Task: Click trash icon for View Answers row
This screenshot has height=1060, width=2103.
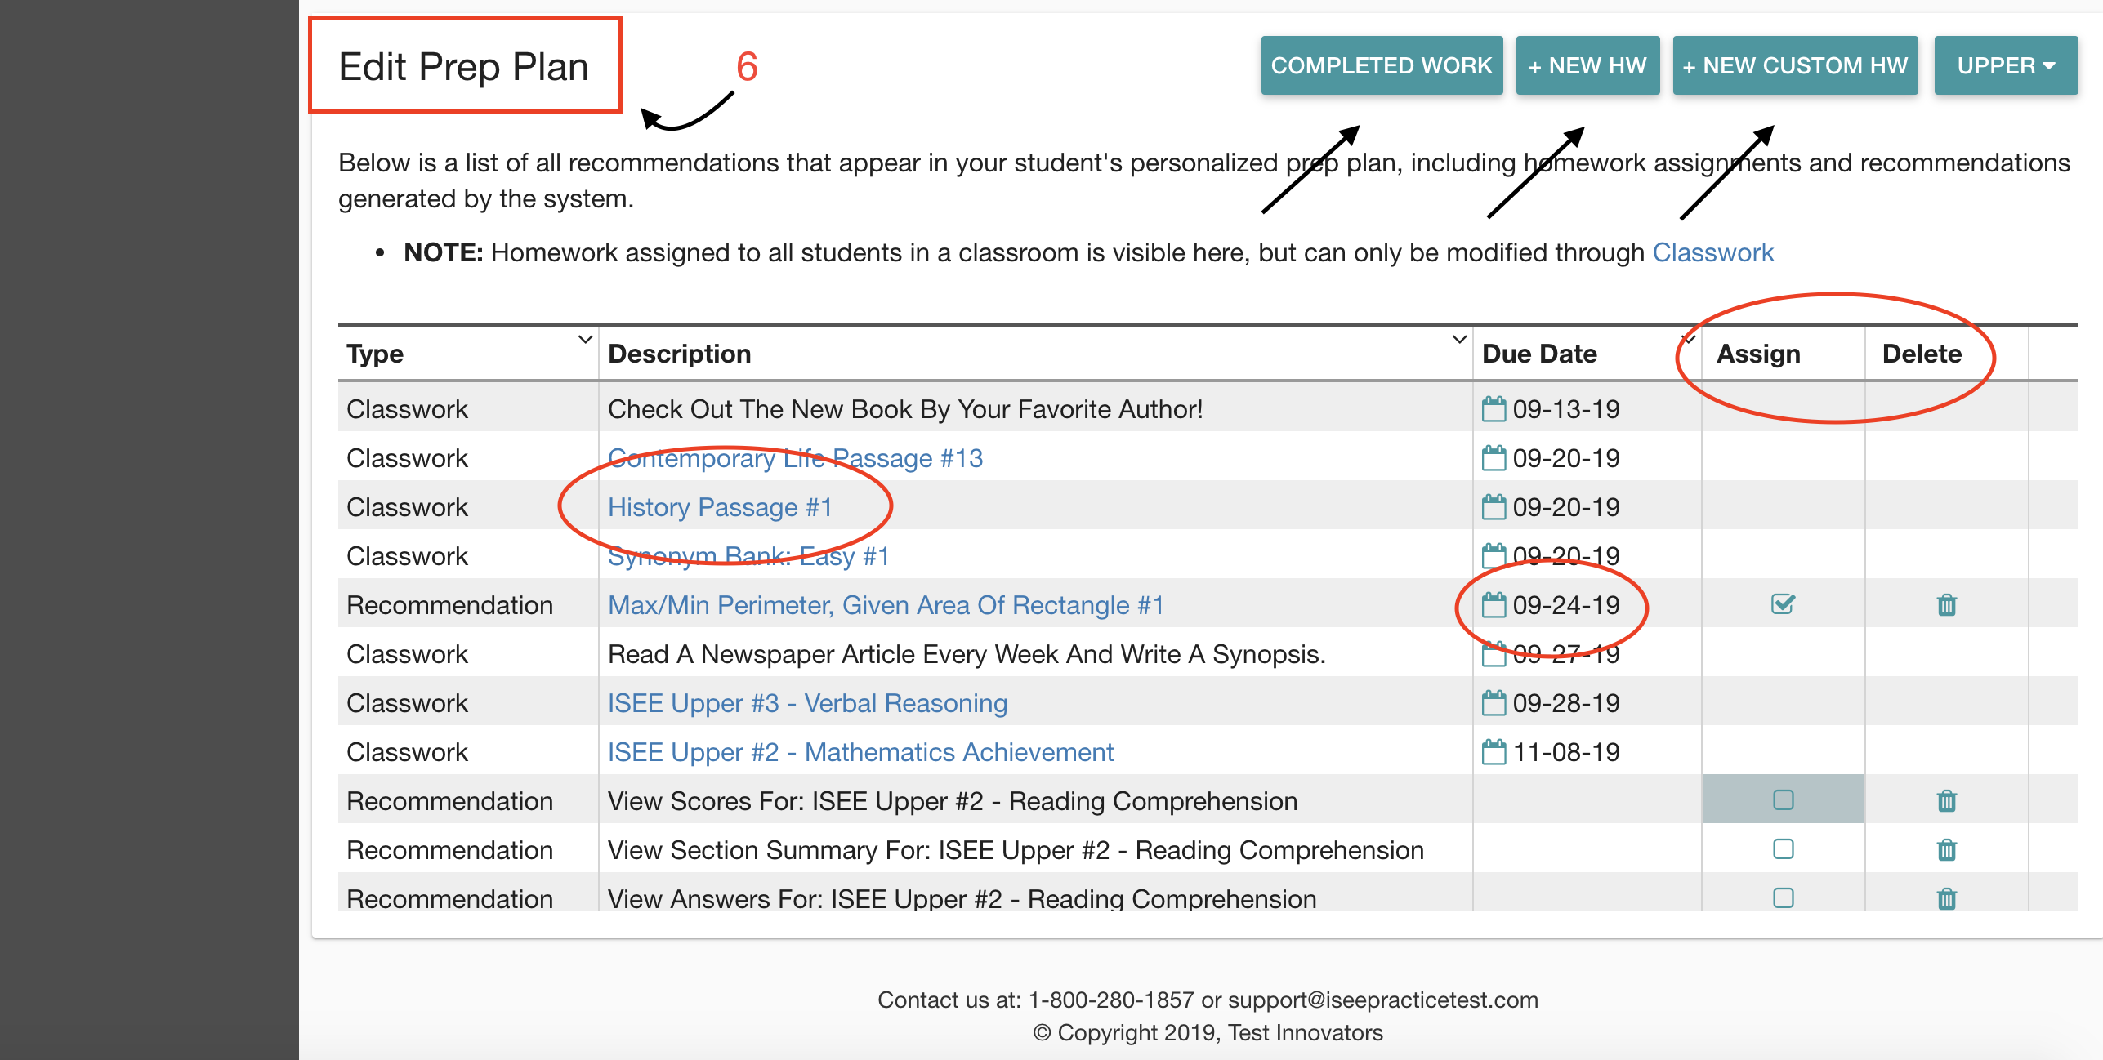Action: coord(1946,898)
